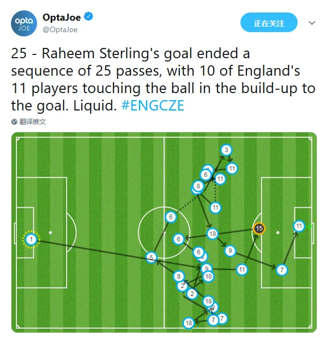Click marker 6 on the halfway line
Screen dimensions: 332x338
tap(171, 217)
